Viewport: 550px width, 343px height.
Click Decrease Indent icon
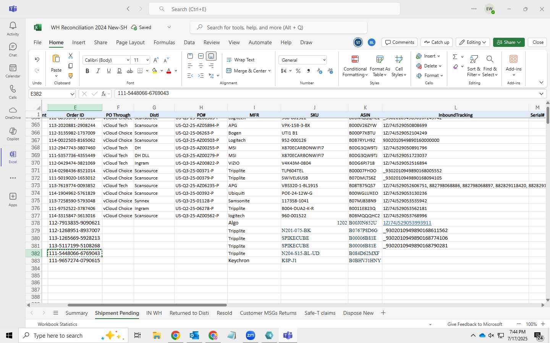coord(190,76)
